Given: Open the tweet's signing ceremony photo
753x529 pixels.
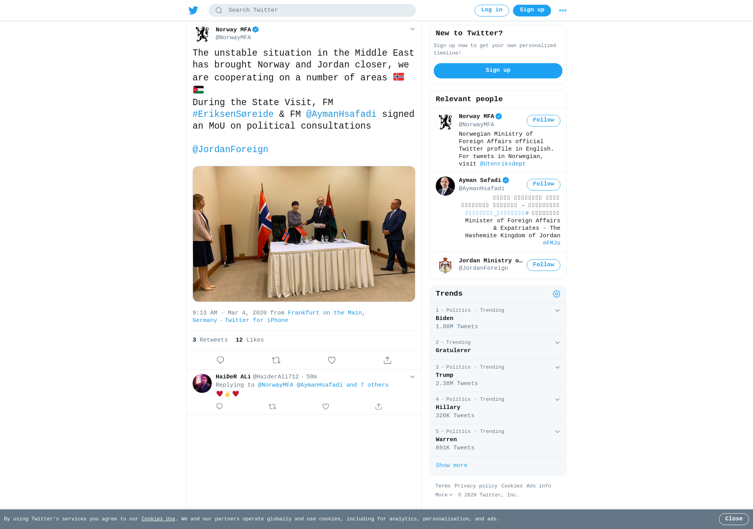Looking at the screenshot, I should point(304,234).
